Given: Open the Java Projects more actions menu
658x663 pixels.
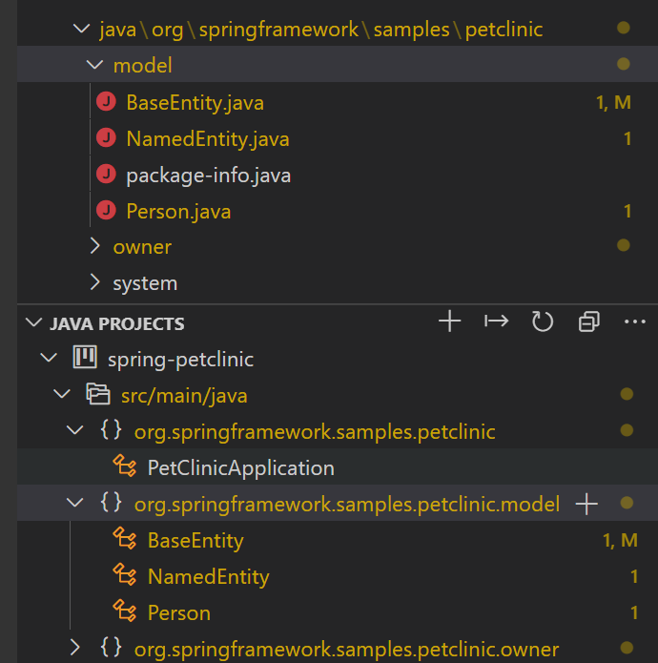Looking at the screenshot, I should coord(634,322).
